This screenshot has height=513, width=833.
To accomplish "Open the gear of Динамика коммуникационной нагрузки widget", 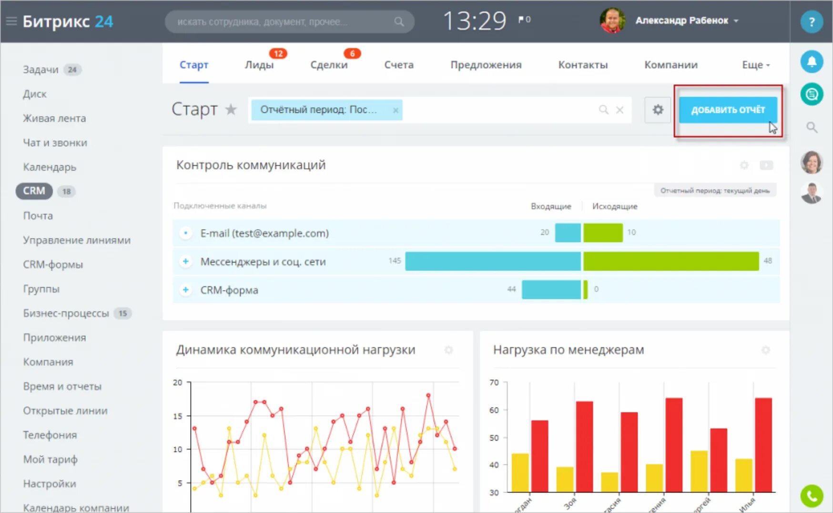I will (x=448, y=350).
